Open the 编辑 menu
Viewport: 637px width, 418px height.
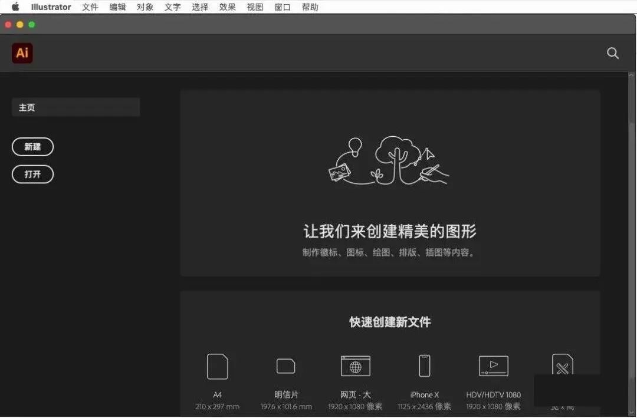(x=118, y=7)
